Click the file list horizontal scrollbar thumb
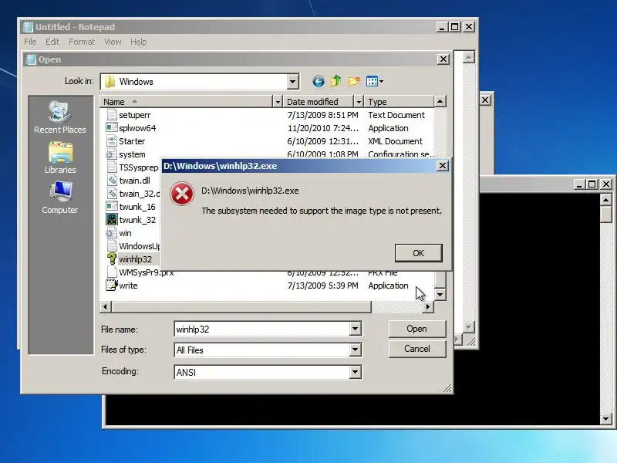 pos(241,306)
